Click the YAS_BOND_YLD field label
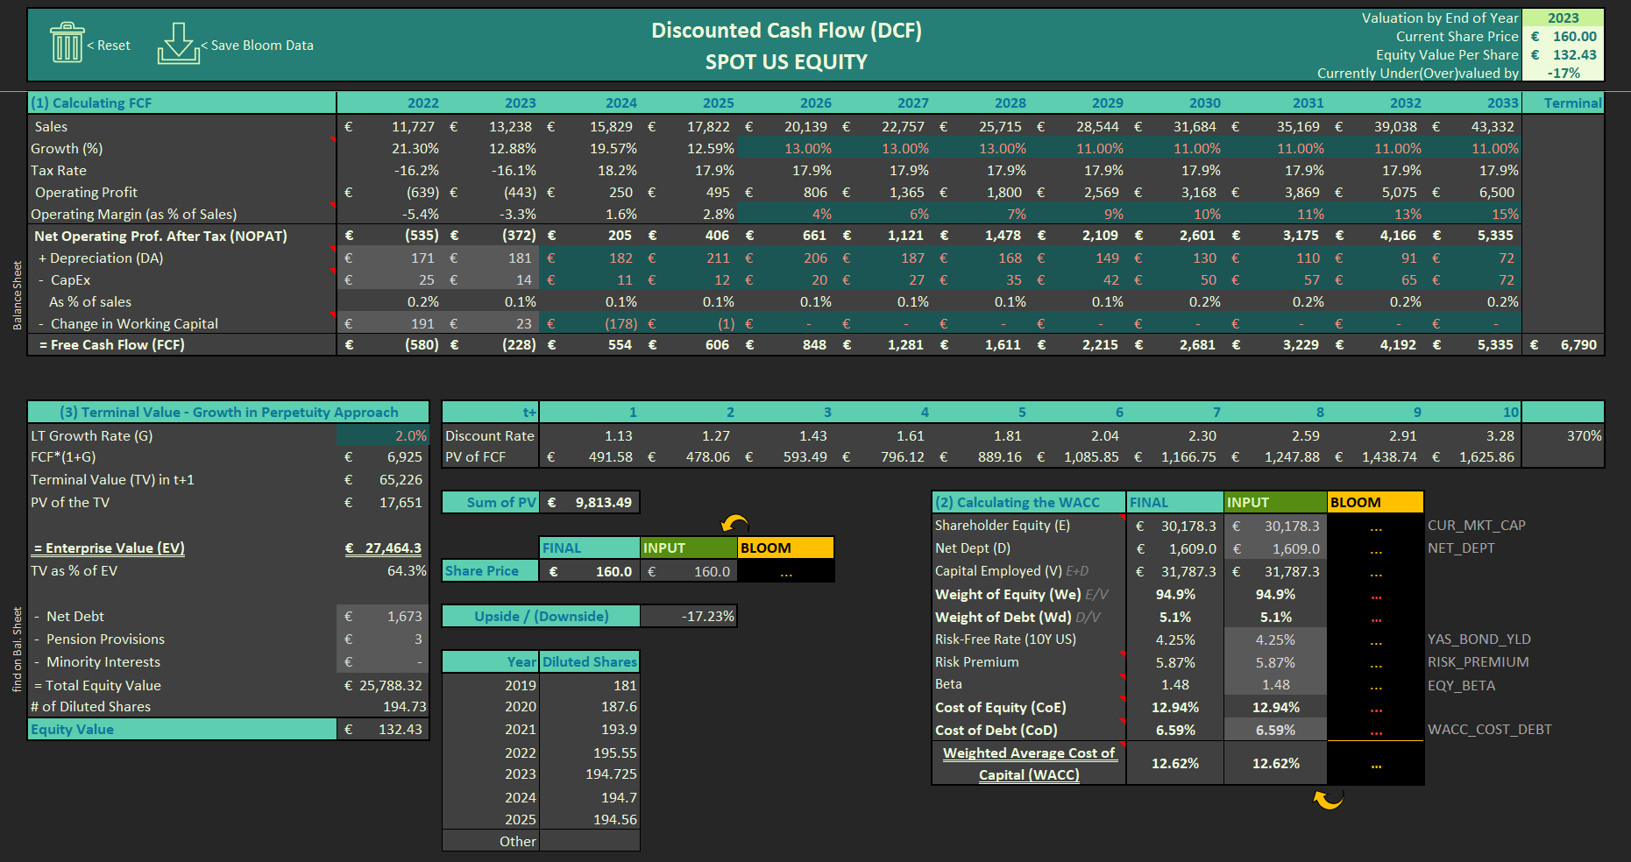The width and height of the screenshot is (1631, 862). [1479, 639]
